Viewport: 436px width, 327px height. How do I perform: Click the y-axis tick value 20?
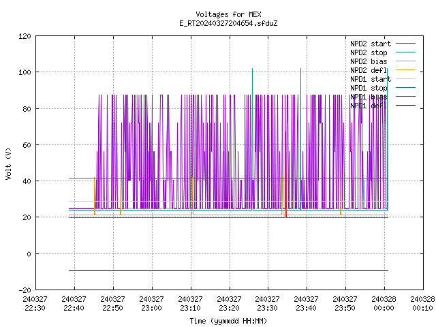coord(27,217)
